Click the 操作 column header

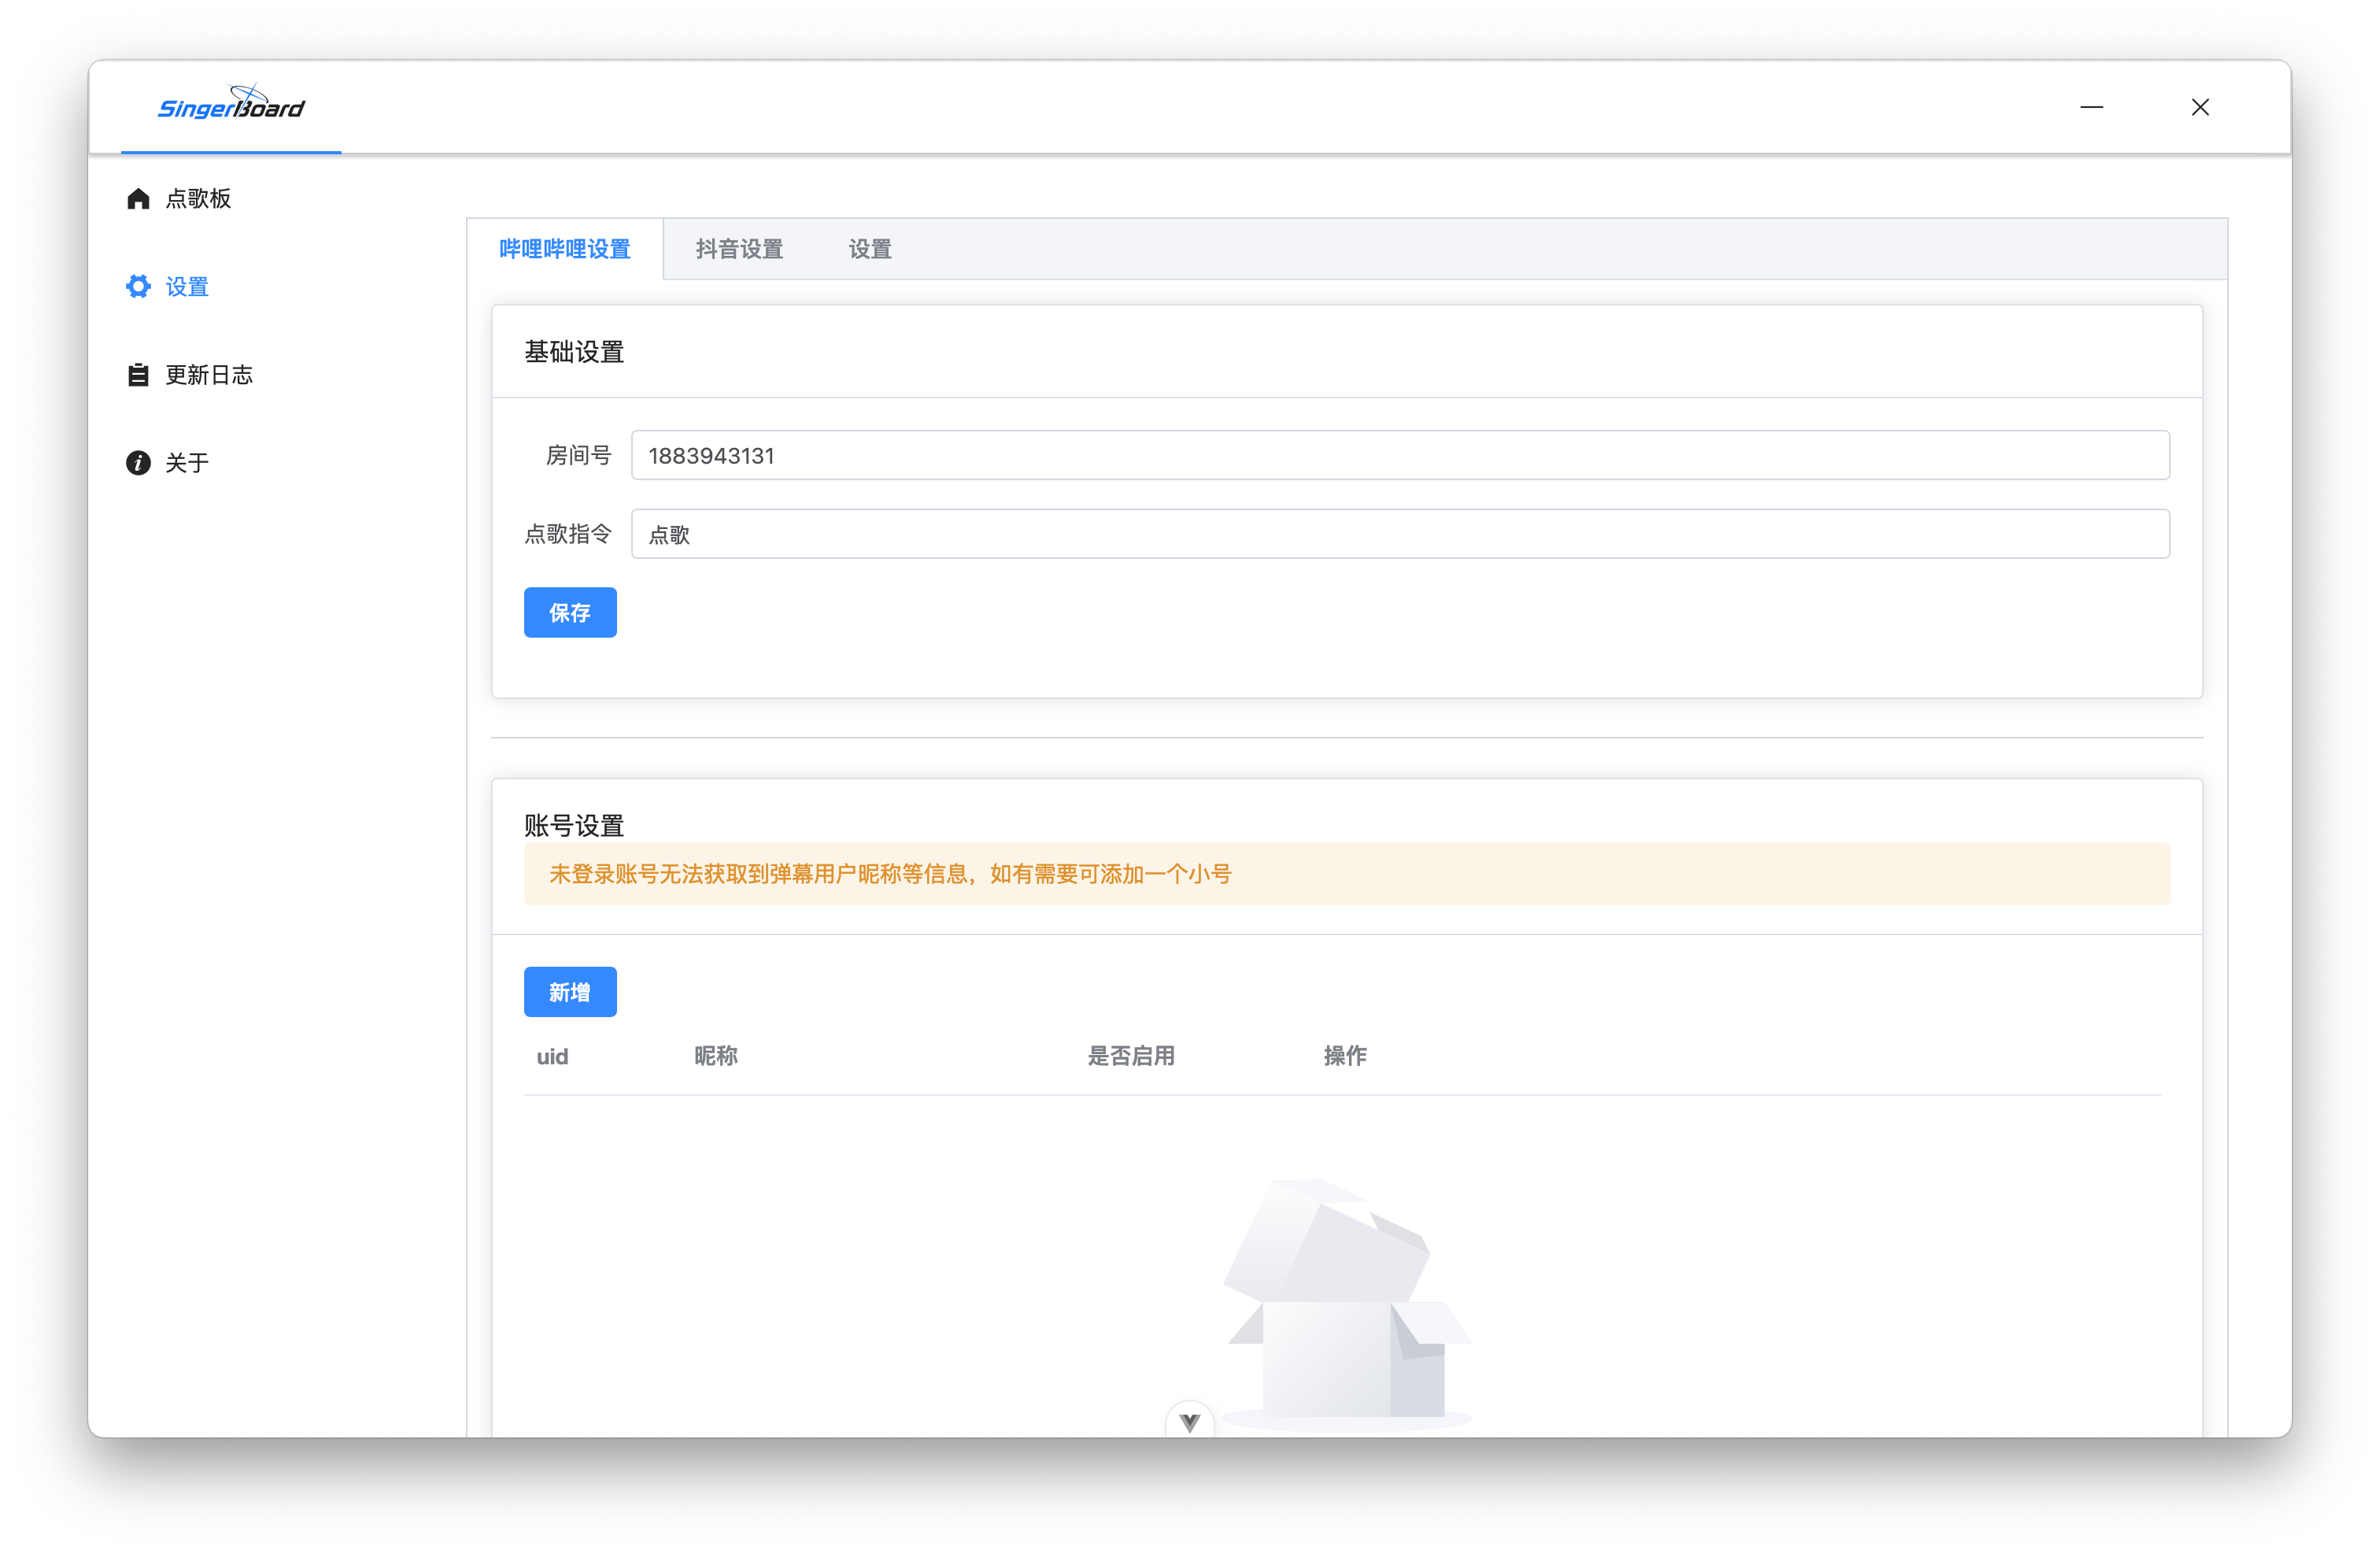click(1344, 1056)
